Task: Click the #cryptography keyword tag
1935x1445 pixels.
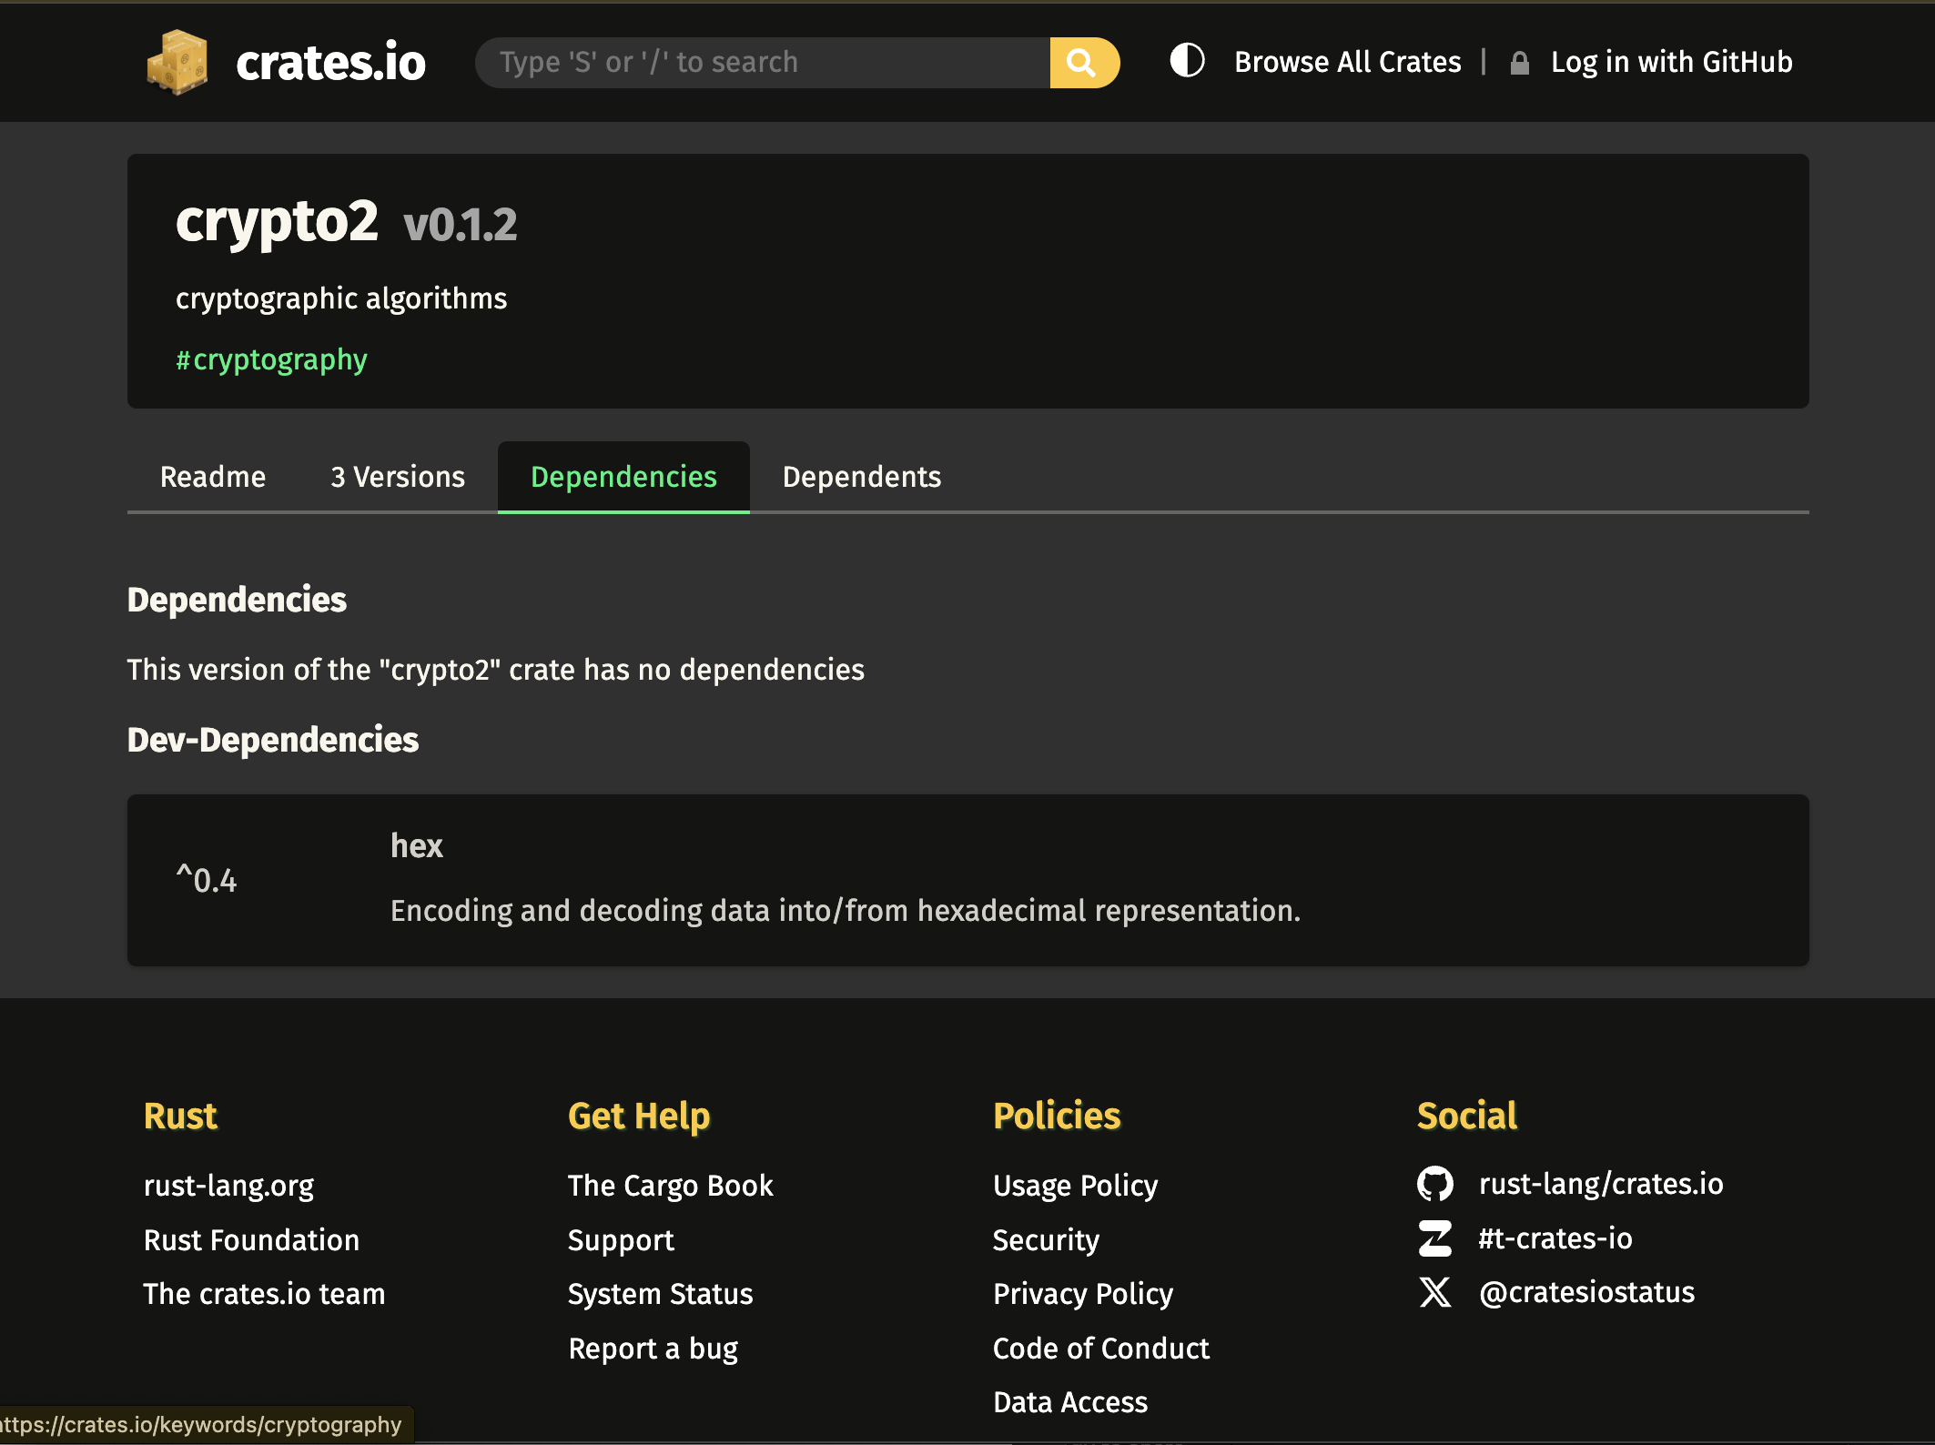Action: [271, 359]
